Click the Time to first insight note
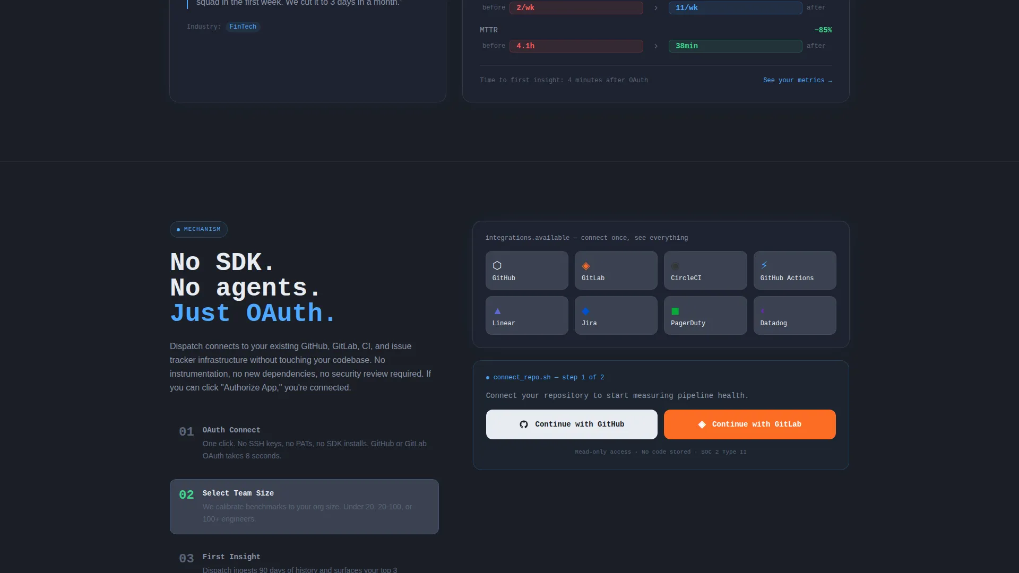Image resolution: width=1019 pixels, height=573 pixels. point(564,80)
